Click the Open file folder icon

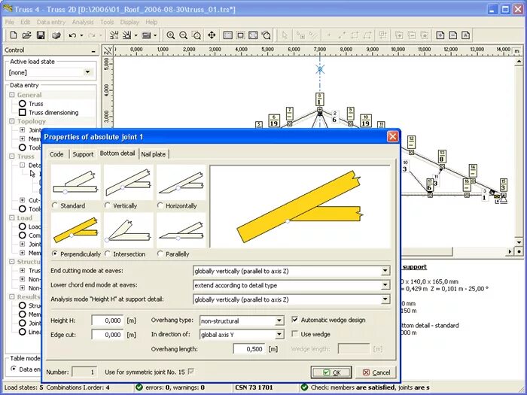point(27,35)
